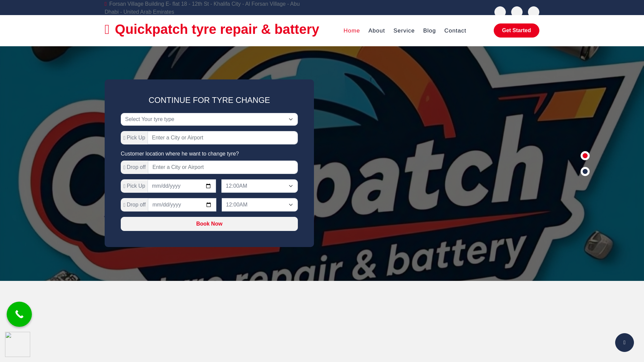644x362 pixels.
Task: Click the Forsan Village address text
Action: 202,8
